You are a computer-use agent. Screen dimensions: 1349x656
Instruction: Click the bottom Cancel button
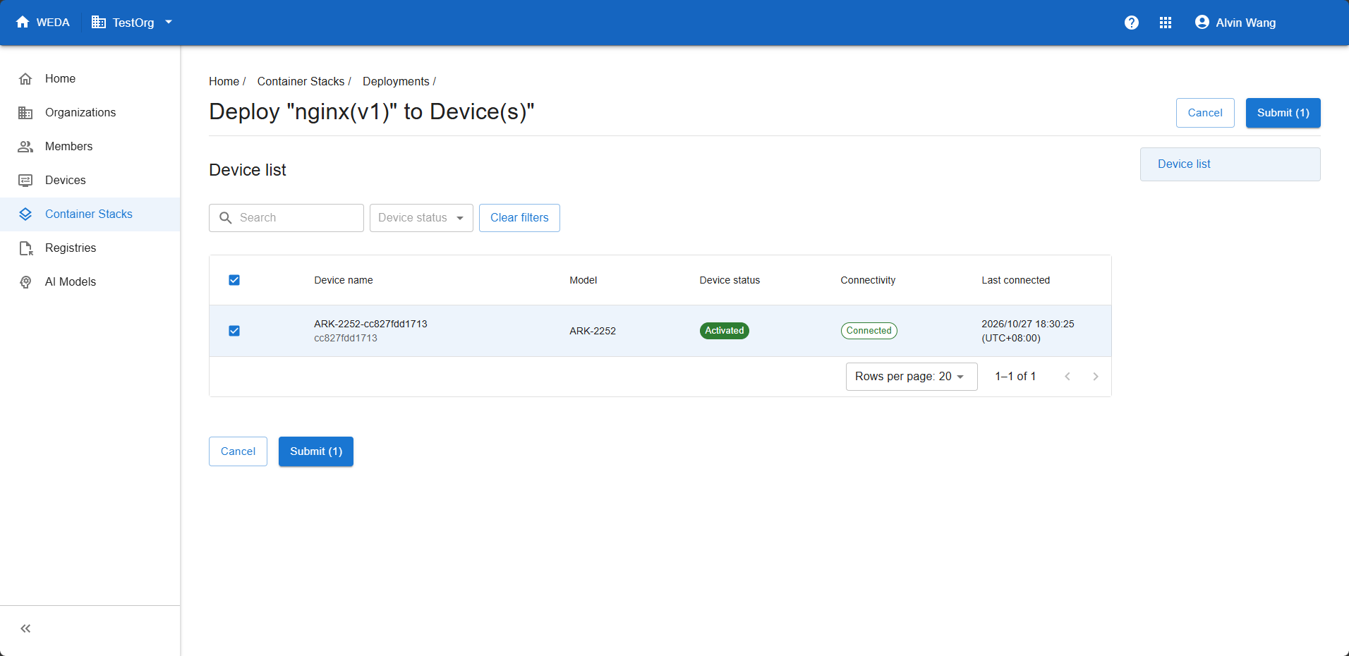238,451
